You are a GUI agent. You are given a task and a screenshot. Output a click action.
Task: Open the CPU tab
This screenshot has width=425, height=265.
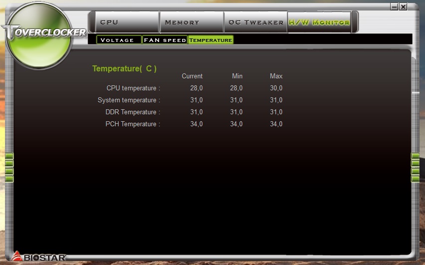[125, 22]
